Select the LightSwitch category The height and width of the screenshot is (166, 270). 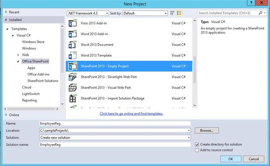[x=31, y=94]
